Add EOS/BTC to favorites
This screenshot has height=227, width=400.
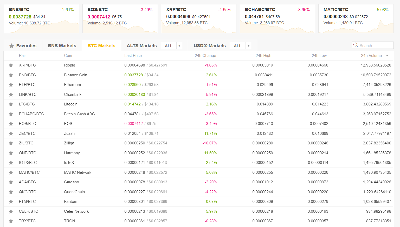click(11, 124)
